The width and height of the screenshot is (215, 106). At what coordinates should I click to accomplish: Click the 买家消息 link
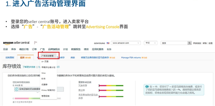(197, 43)
